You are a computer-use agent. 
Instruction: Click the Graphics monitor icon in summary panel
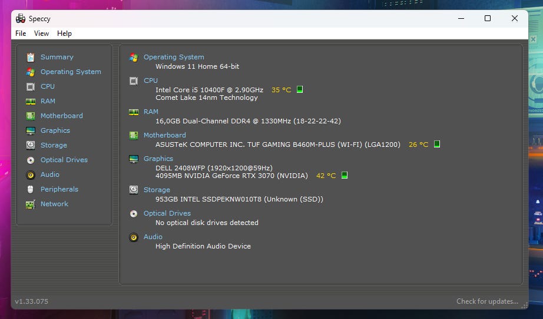coord(134,159)
